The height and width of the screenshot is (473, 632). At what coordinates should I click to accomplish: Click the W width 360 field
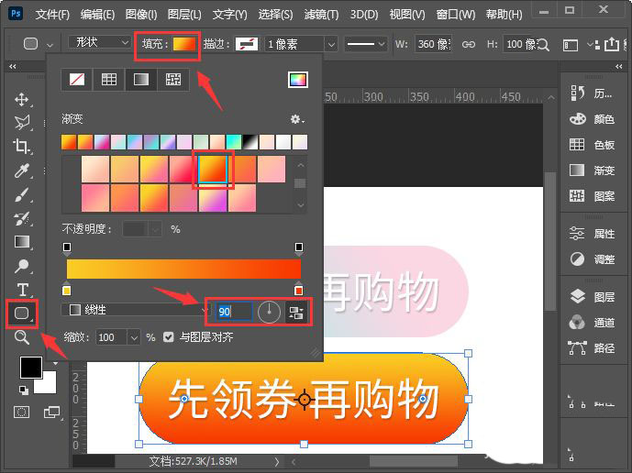pos(433,44)
